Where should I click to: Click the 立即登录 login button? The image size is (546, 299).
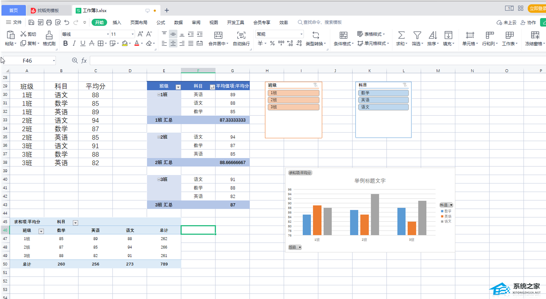point(537,8)
